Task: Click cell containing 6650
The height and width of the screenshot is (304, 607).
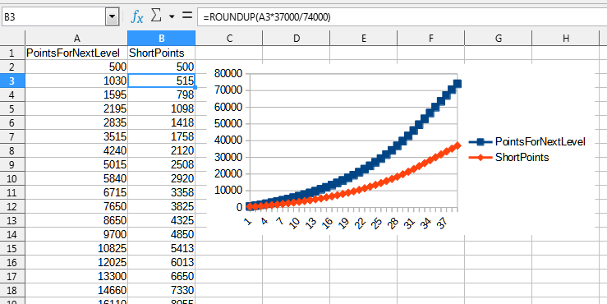Action: click(162, 276)
